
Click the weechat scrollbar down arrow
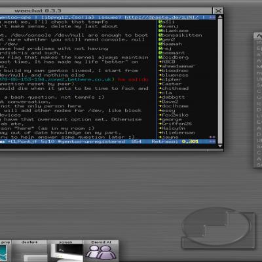tap(220, 146)
